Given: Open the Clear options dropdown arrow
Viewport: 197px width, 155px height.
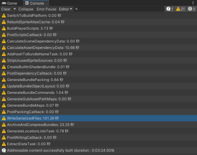Looking at the screenshot, I should pos(15,9).
